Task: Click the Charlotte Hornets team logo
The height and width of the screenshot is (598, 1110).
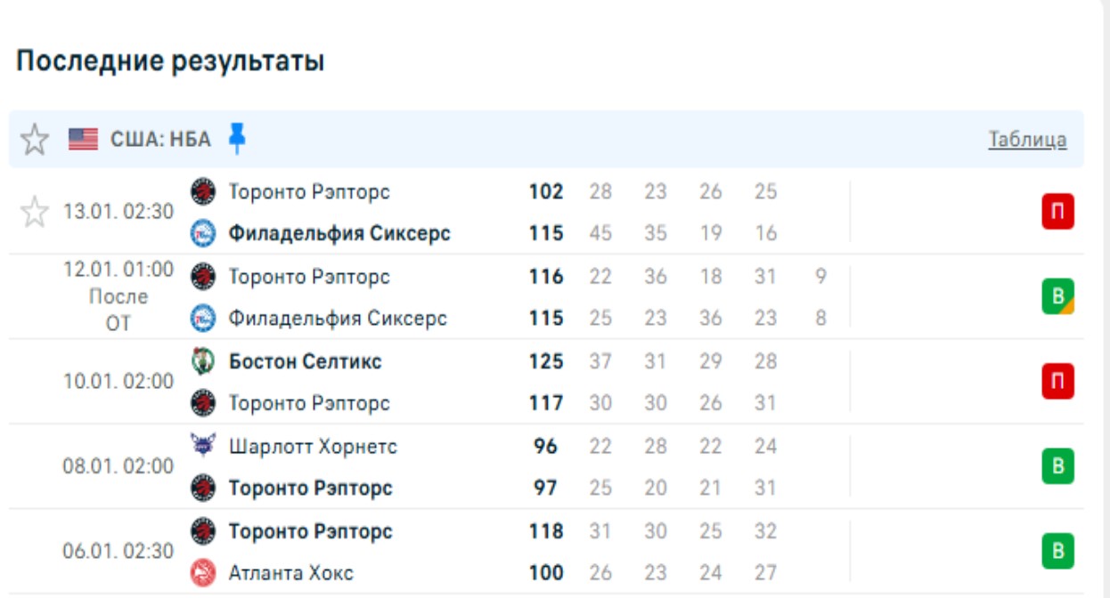Action: click(x=203, y=446)
